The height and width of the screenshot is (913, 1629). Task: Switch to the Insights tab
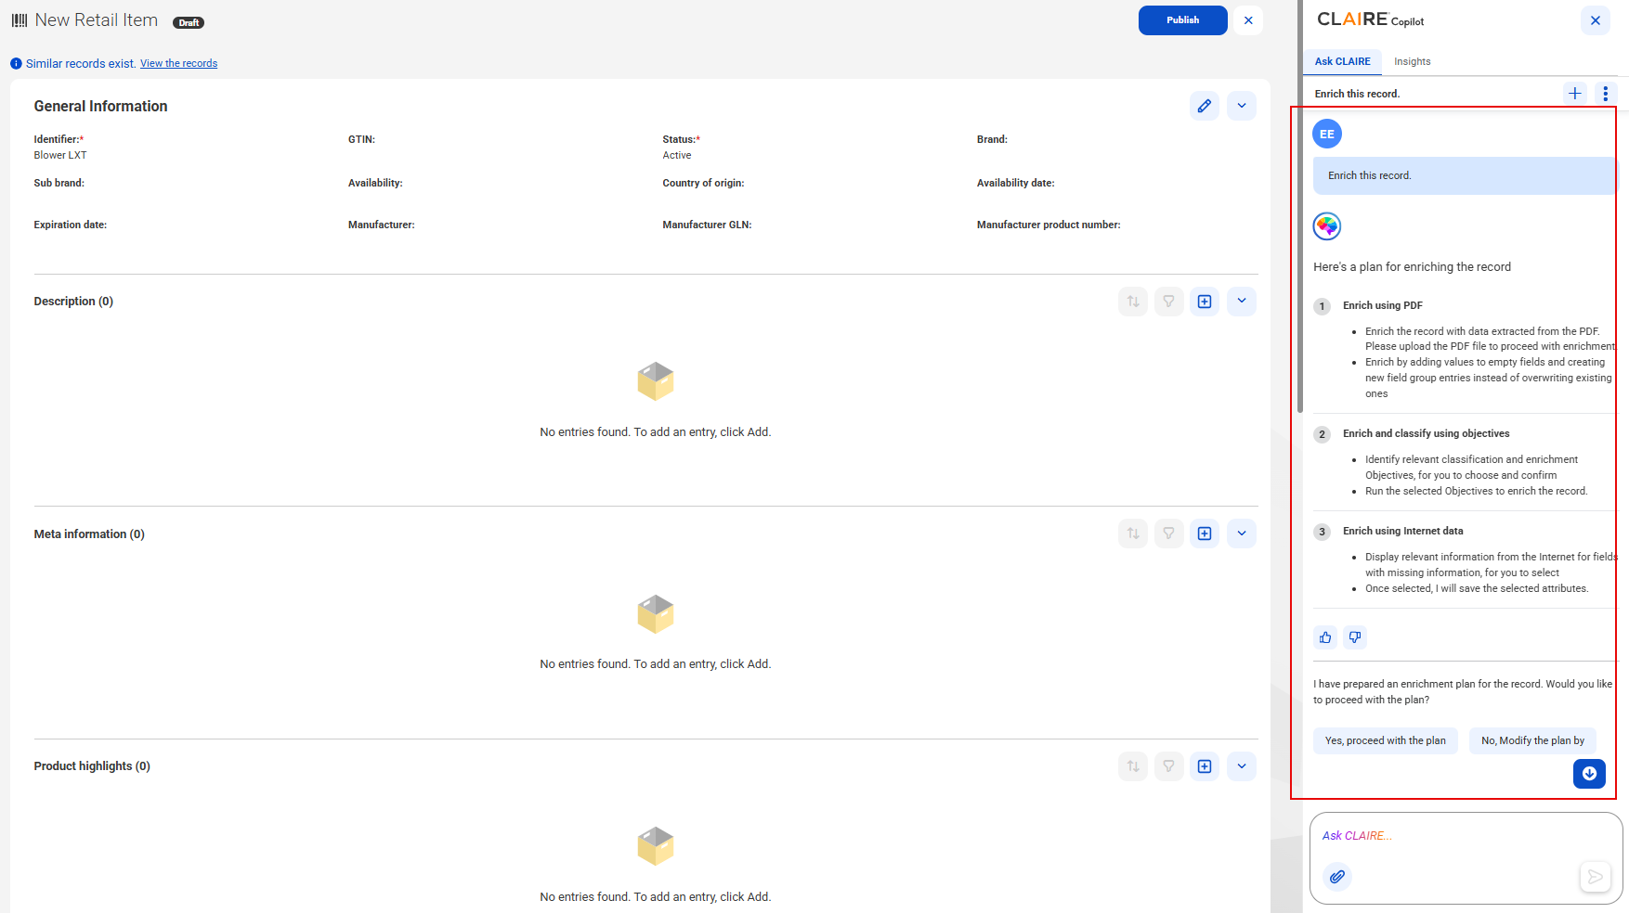pyautogui.click(x=1412, y=61)
